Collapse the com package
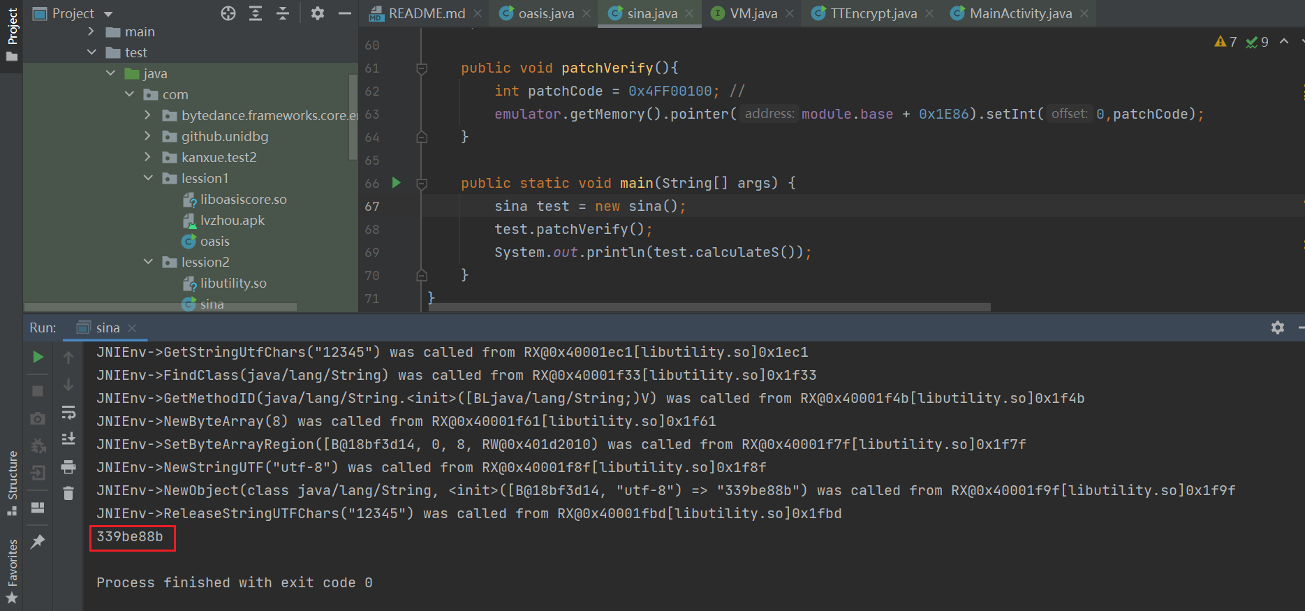 [x=129, y=94]
